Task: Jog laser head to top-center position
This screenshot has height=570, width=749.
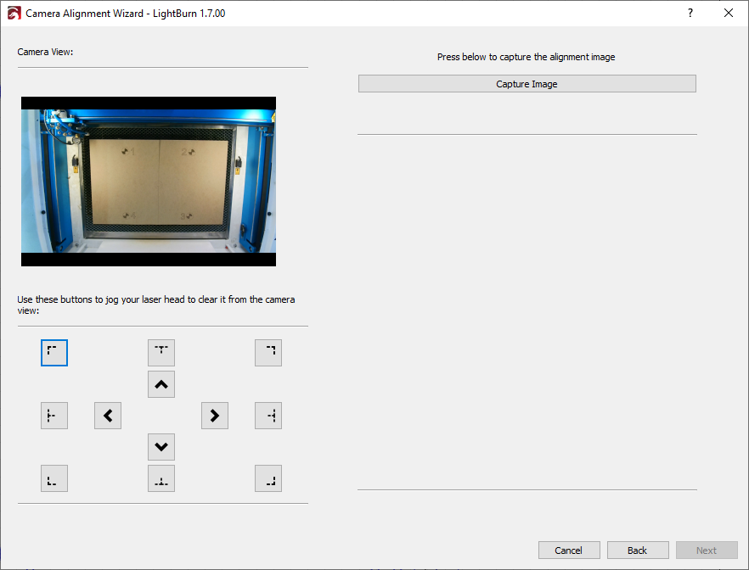Action: pyautogui.click(x=161, y=353)
